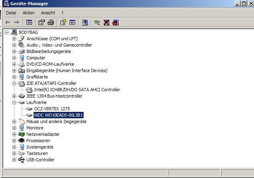Click the Mäuse mouse category icon
This screenshot has width=254, height=178.
coord(22,121)
